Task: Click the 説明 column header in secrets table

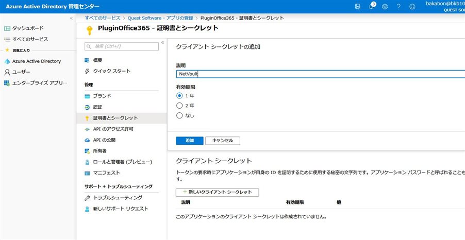Action: 186,203
